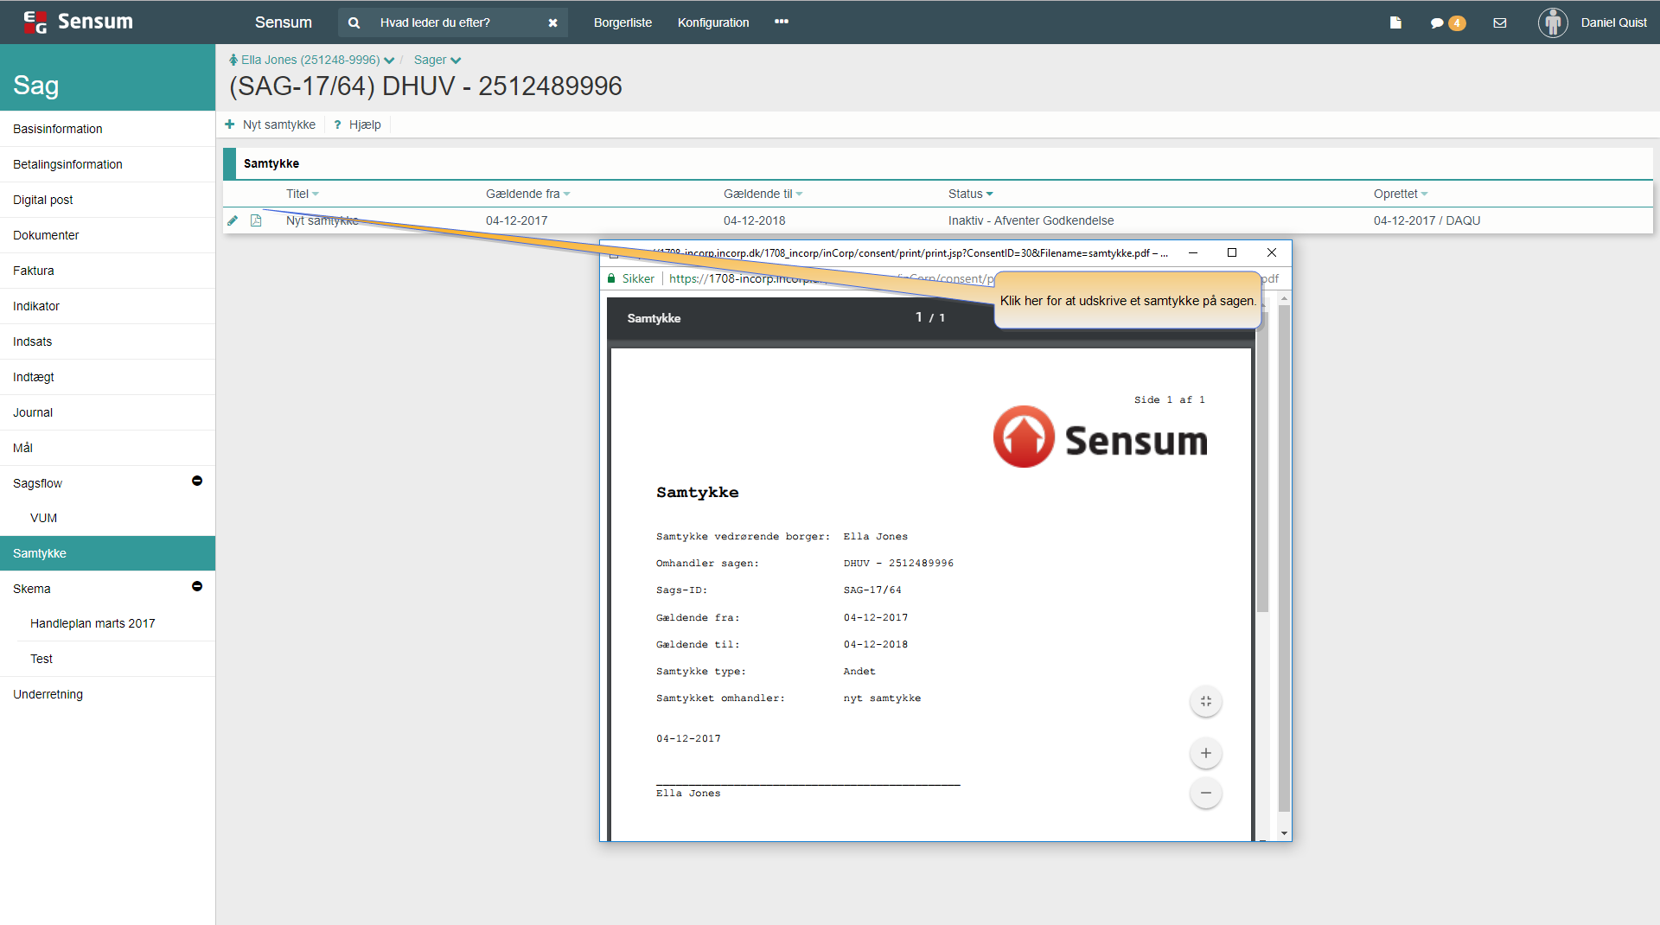Viewport: 1660px width, 925px height.
Task: Open Journal in the sidebar
Action: pos(107,412)
